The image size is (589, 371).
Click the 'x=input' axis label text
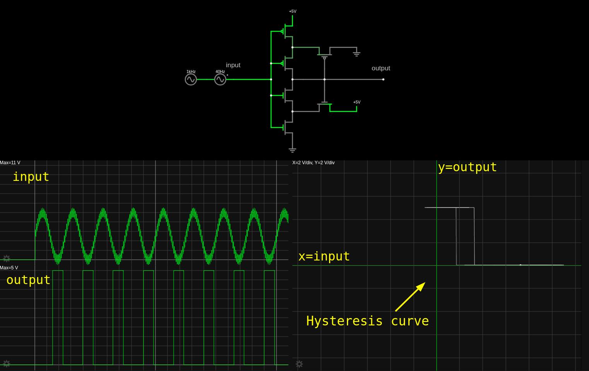click(324, 257)
